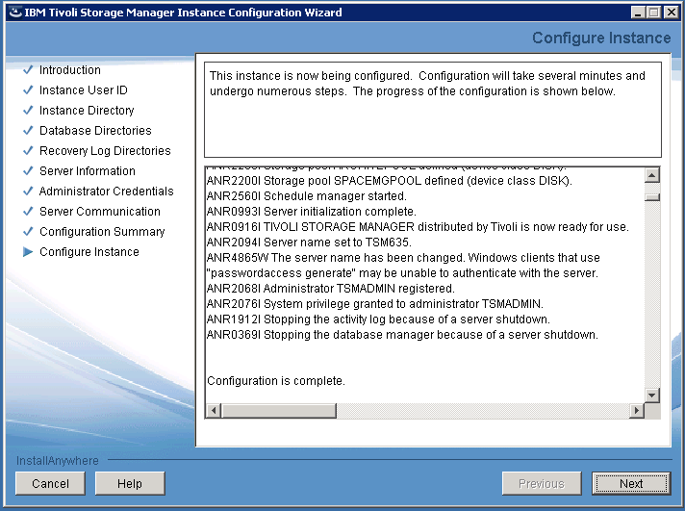Maximize the wizard window
The height and width of the screenshot is (511, 685).
pos(654,13)
